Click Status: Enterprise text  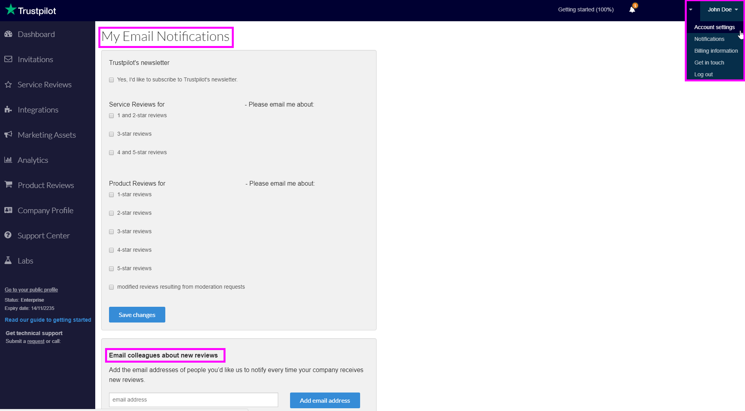(x=24, y=300)
